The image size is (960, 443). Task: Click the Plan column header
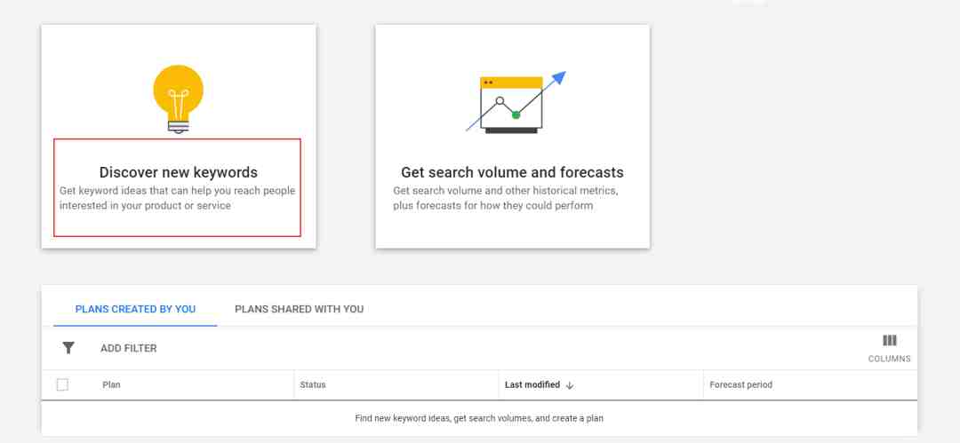tap(111, 385)
